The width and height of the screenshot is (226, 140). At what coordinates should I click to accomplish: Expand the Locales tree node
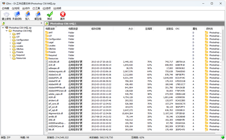(x=10, y=46)
